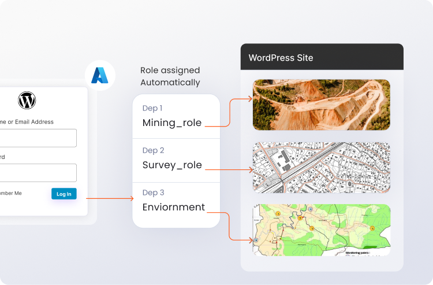Click the Azure logo icon
The image size is (433, 285).
pos(100,75)
